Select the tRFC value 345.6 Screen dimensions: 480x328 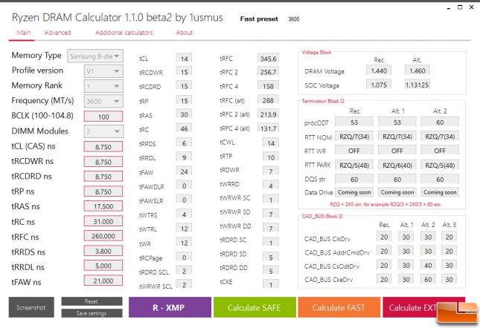(x=268, y=59)
